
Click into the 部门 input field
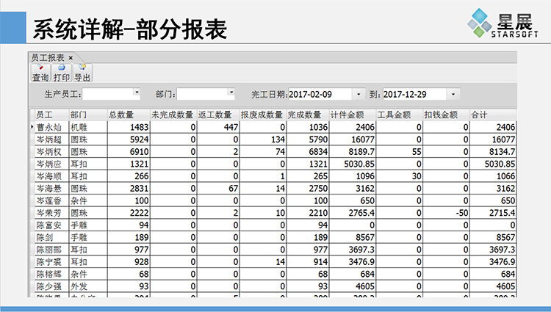202,94
